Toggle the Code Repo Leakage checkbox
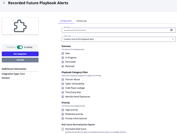 63,88
